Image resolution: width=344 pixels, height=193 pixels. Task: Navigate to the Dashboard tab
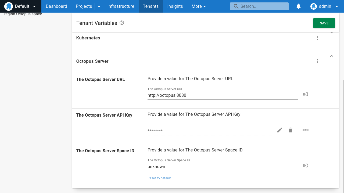tap(56, 6)
